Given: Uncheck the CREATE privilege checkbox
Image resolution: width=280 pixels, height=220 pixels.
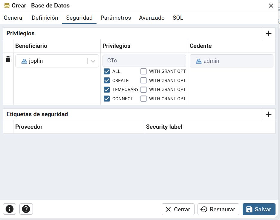Looking at the screenshot, I should pos(107,81).
